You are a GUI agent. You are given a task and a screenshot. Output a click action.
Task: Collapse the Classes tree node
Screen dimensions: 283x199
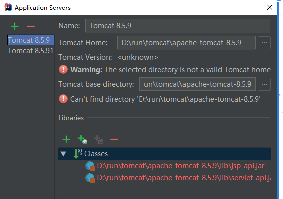point(63,154)
